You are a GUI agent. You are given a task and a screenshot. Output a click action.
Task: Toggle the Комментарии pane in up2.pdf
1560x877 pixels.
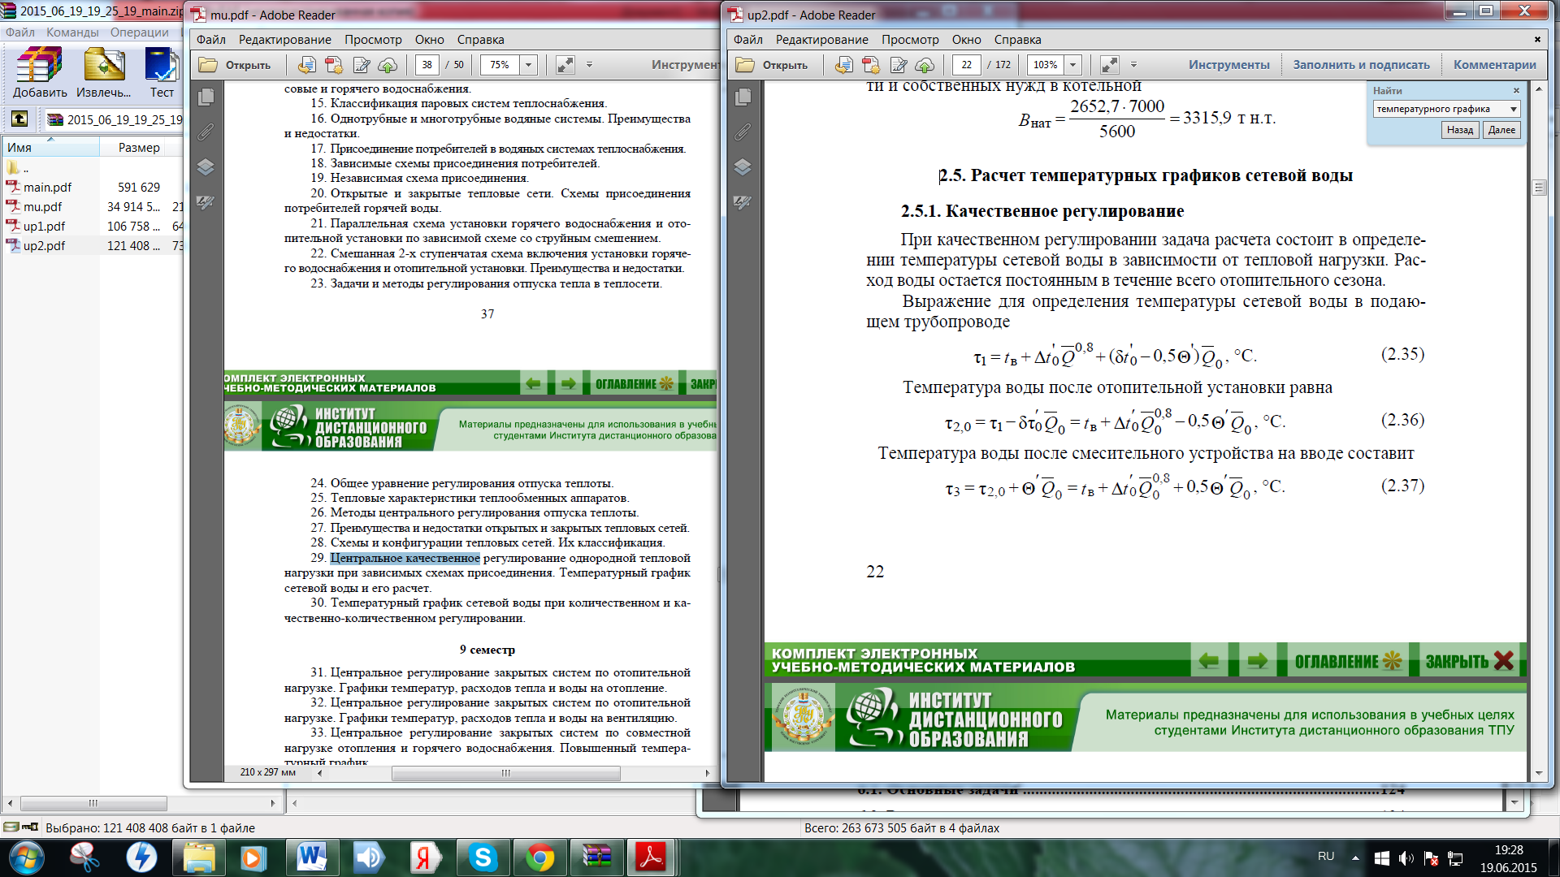[x=1494, y=65]
